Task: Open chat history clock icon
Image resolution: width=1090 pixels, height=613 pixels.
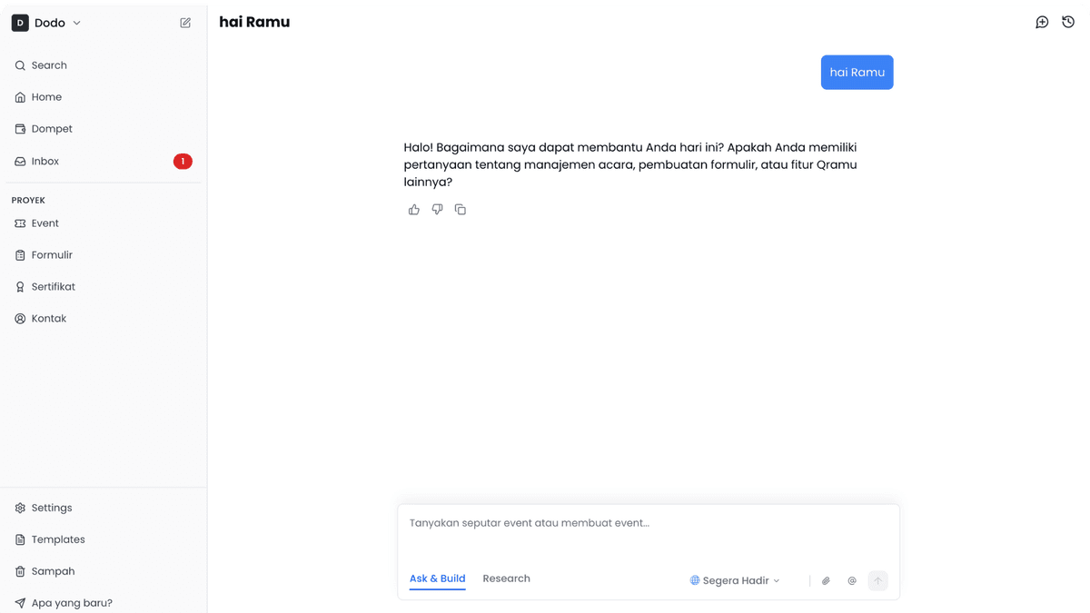Action: [x=1068, y=22]
